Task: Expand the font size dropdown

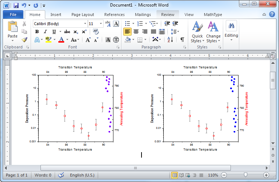Action: click(101, 24)
